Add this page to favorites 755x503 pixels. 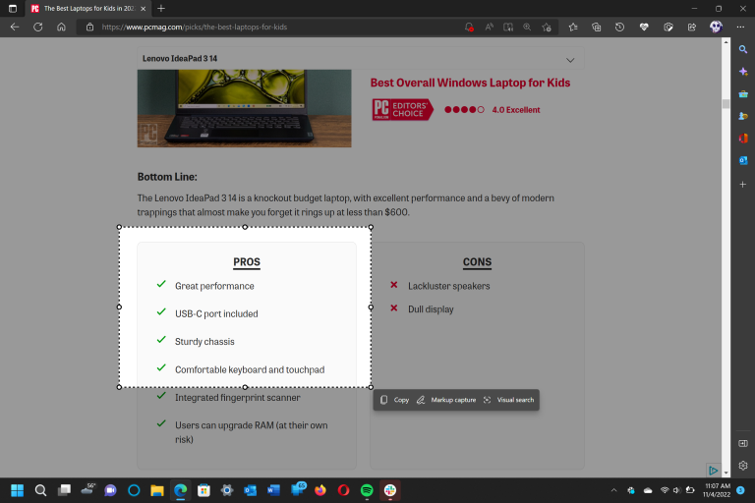click(547, 27)
